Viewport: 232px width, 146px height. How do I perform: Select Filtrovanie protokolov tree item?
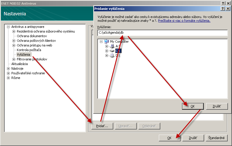[32, 59]
